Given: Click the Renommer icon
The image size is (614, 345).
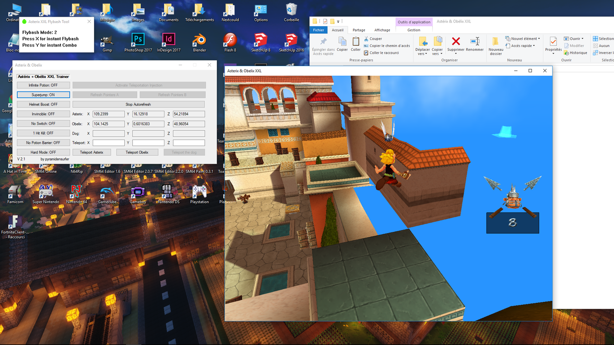Looking at the screenshot, I should pos(474,44).
